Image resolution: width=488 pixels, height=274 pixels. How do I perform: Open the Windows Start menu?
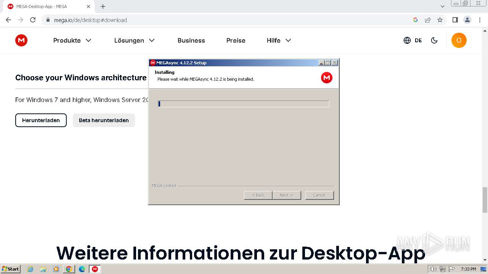pyautogui.click(x=11, y=269)
